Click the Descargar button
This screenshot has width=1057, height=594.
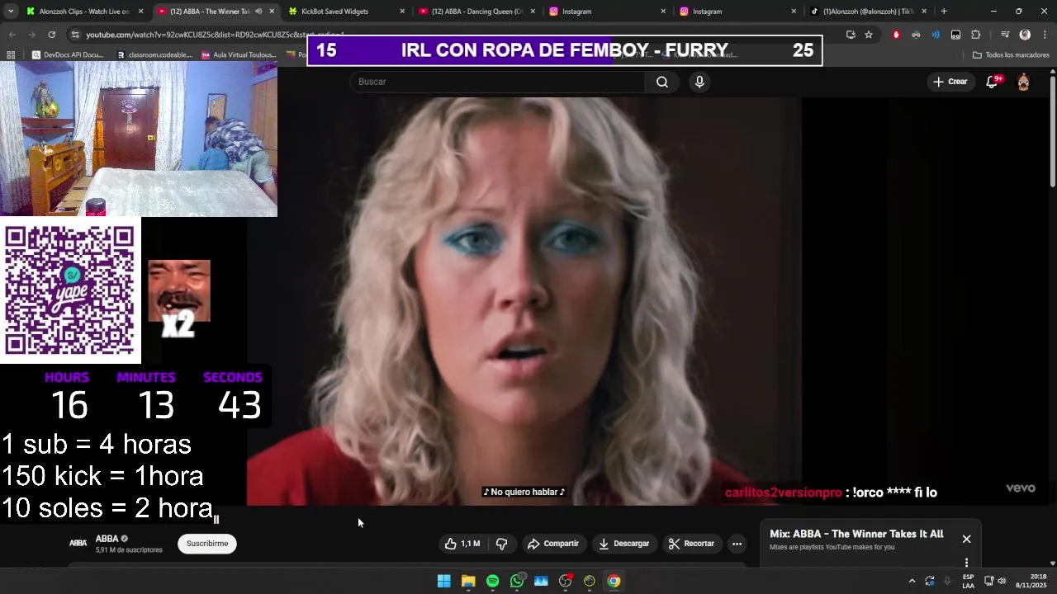point(624,544)
